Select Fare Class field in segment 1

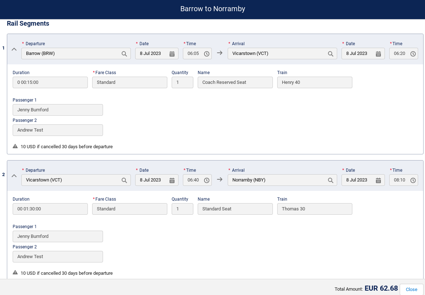tap(129, 82)
